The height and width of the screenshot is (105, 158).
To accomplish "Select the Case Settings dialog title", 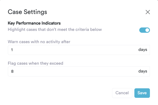I will pyautogui.click(x=27, y=12).
